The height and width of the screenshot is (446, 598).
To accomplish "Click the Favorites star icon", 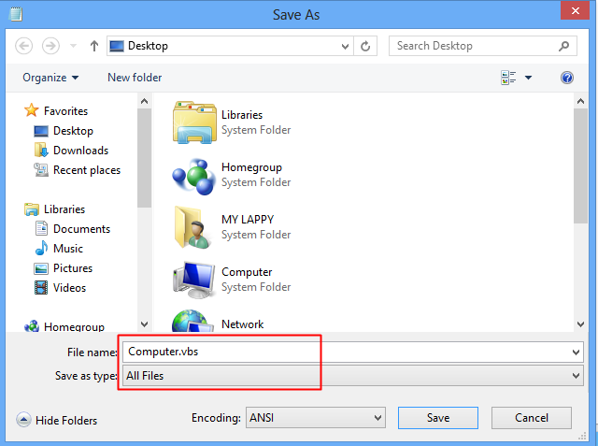I will coord(31,110).
